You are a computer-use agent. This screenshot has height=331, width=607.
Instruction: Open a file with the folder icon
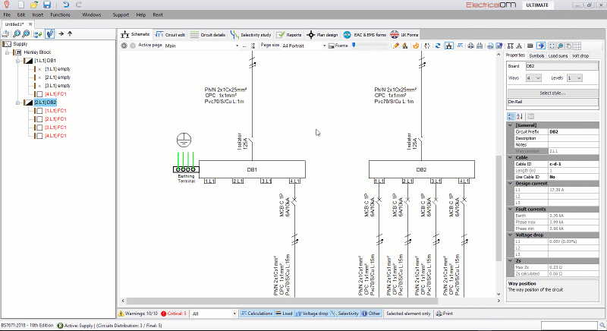pos(34,5)
